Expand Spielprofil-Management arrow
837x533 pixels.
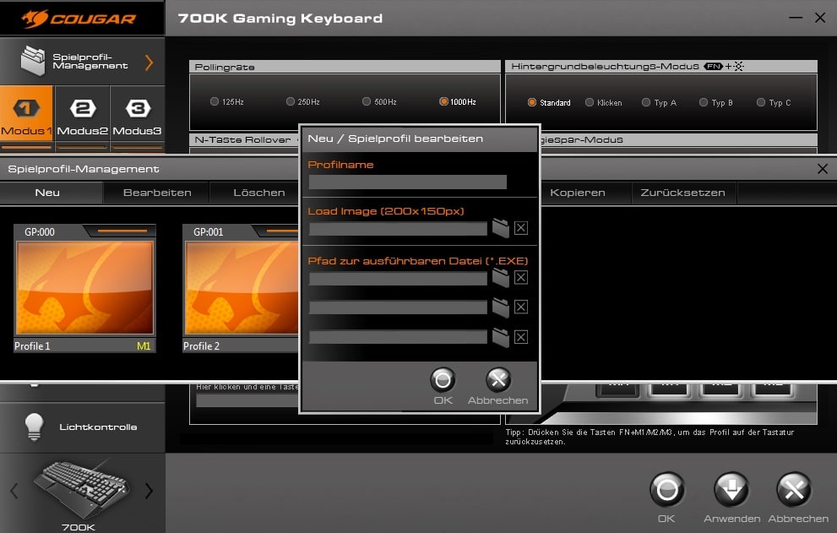click(149, 63)
